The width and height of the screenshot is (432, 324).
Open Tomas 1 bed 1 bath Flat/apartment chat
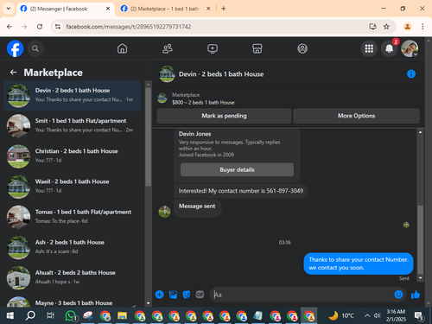73,217
